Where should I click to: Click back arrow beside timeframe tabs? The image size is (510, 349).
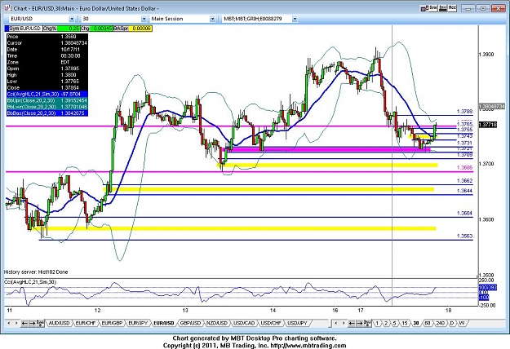click(x=352, y=323)
